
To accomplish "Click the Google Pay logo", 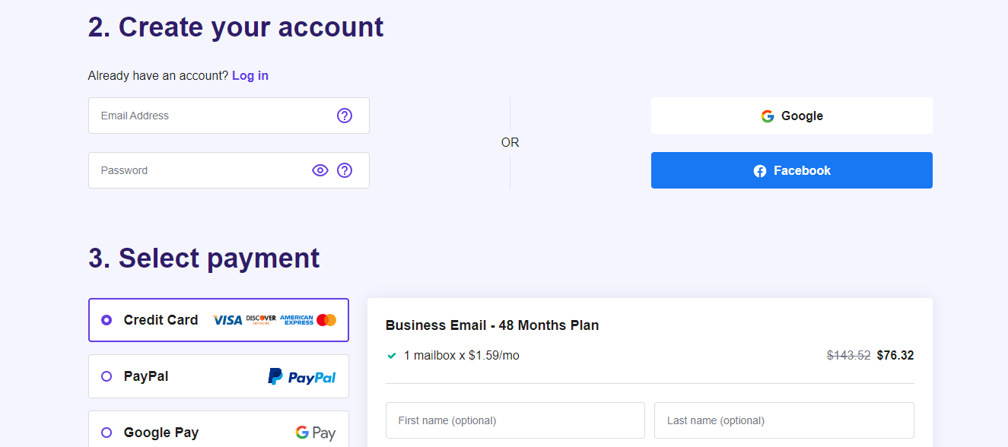I will [316, 432].
